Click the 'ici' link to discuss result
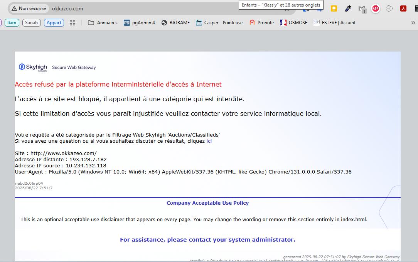Viewport: 418px width, 262px height. coord(209,141)
